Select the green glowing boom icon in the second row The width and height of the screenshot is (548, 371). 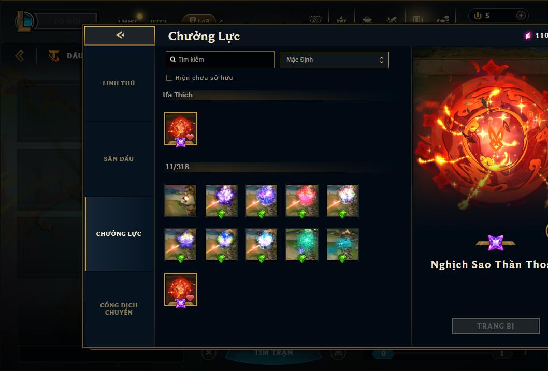(x=302, y=245)
